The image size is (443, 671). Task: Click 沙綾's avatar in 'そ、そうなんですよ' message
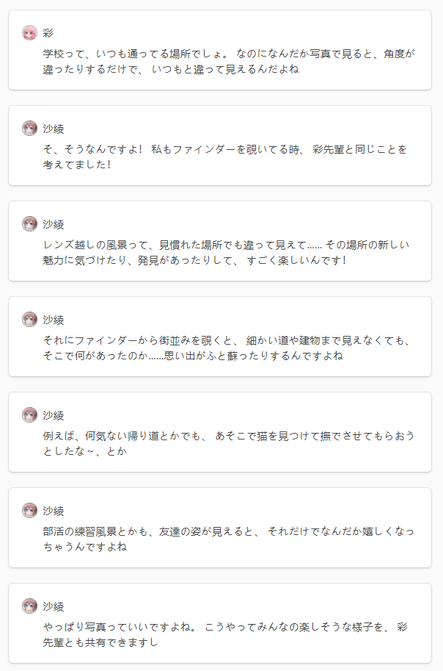click(29, 129)
